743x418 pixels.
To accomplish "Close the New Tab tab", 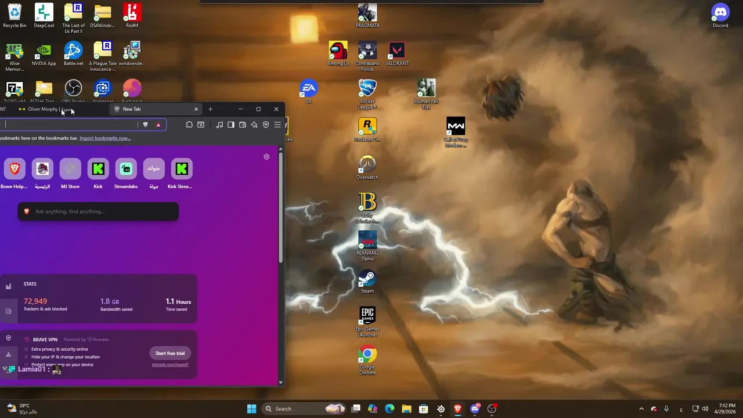I will click(x=196, y=109).
